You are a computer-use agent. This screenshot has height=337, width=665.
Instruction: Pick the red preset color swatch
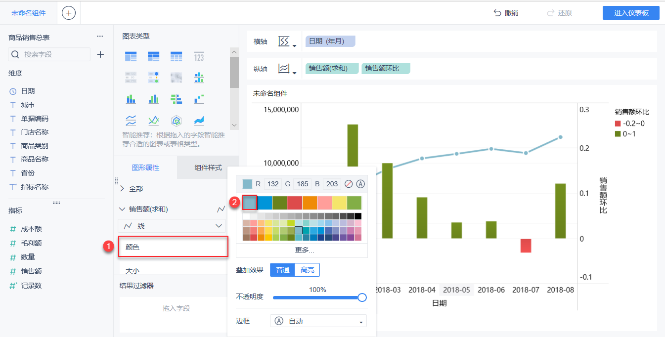[295, 203]
